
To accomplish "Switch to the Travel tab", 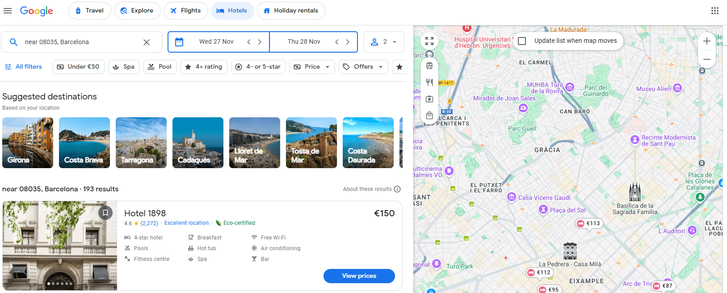I will pos(89,11).
